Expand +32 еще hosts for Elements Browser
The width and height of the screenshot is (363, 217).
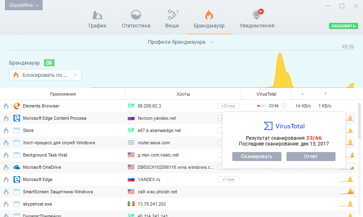228,106
